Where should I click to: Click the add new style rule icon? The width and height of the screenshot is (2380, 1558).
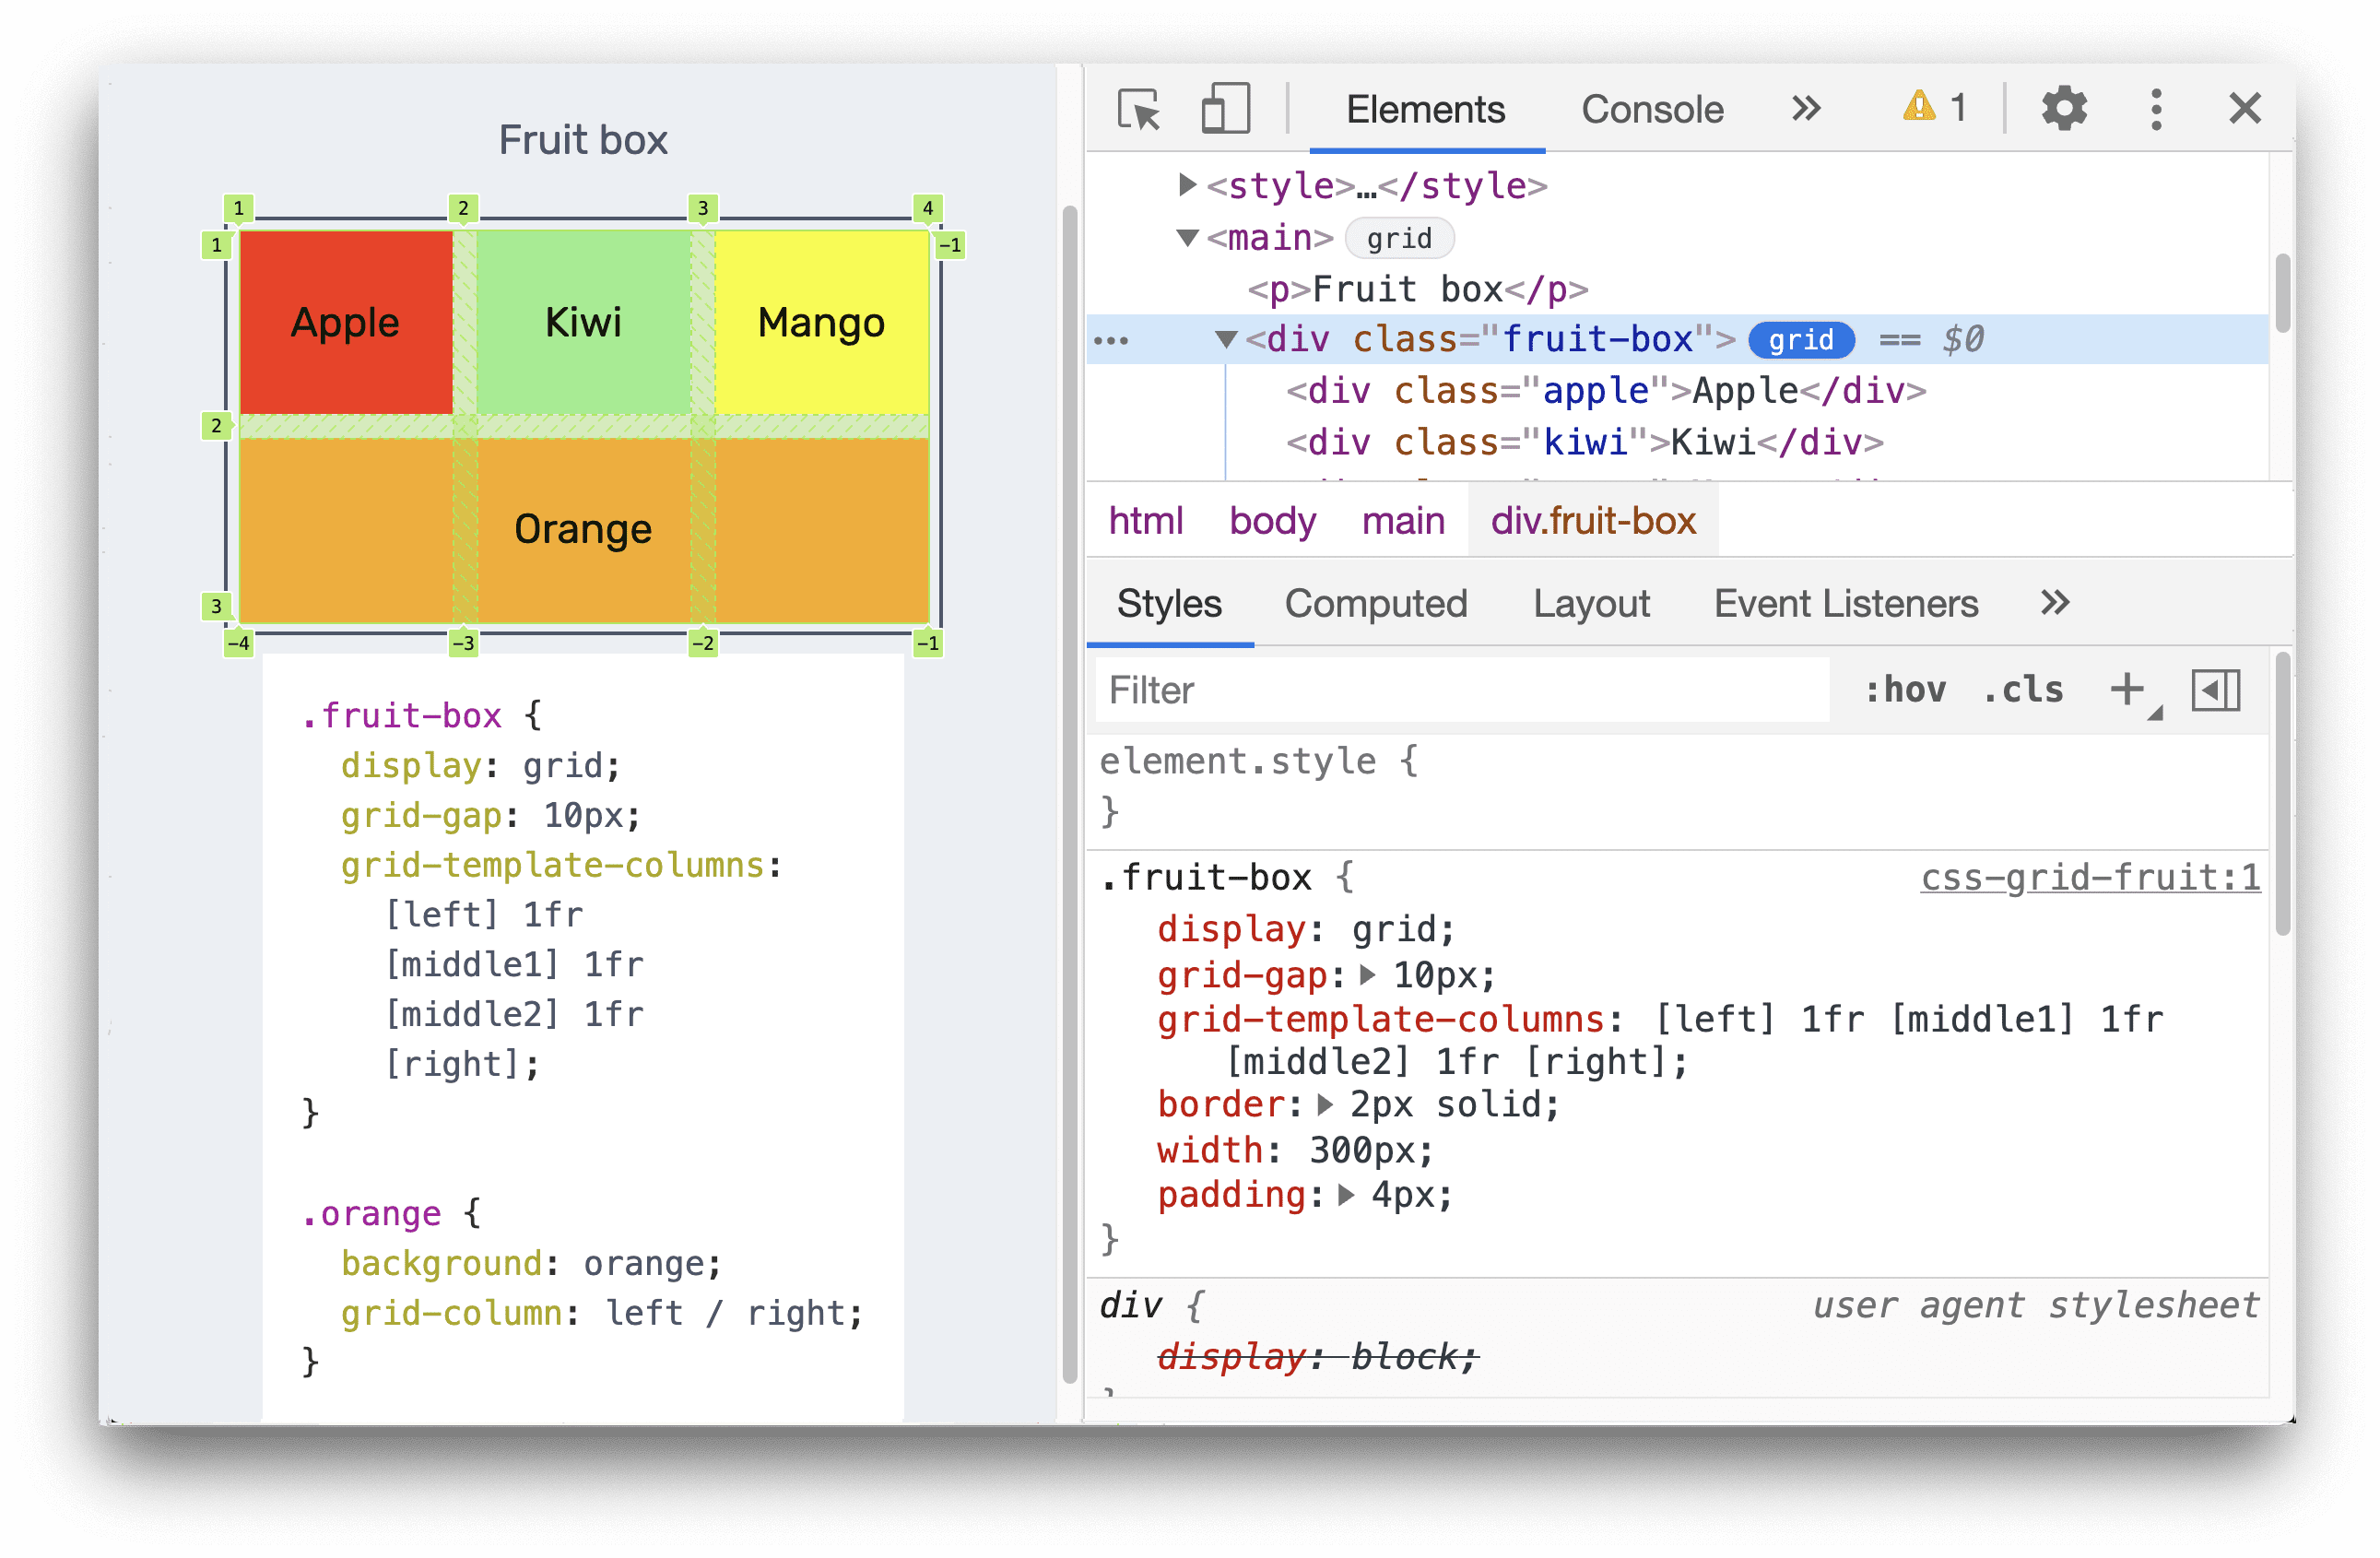pos(2129,690)
